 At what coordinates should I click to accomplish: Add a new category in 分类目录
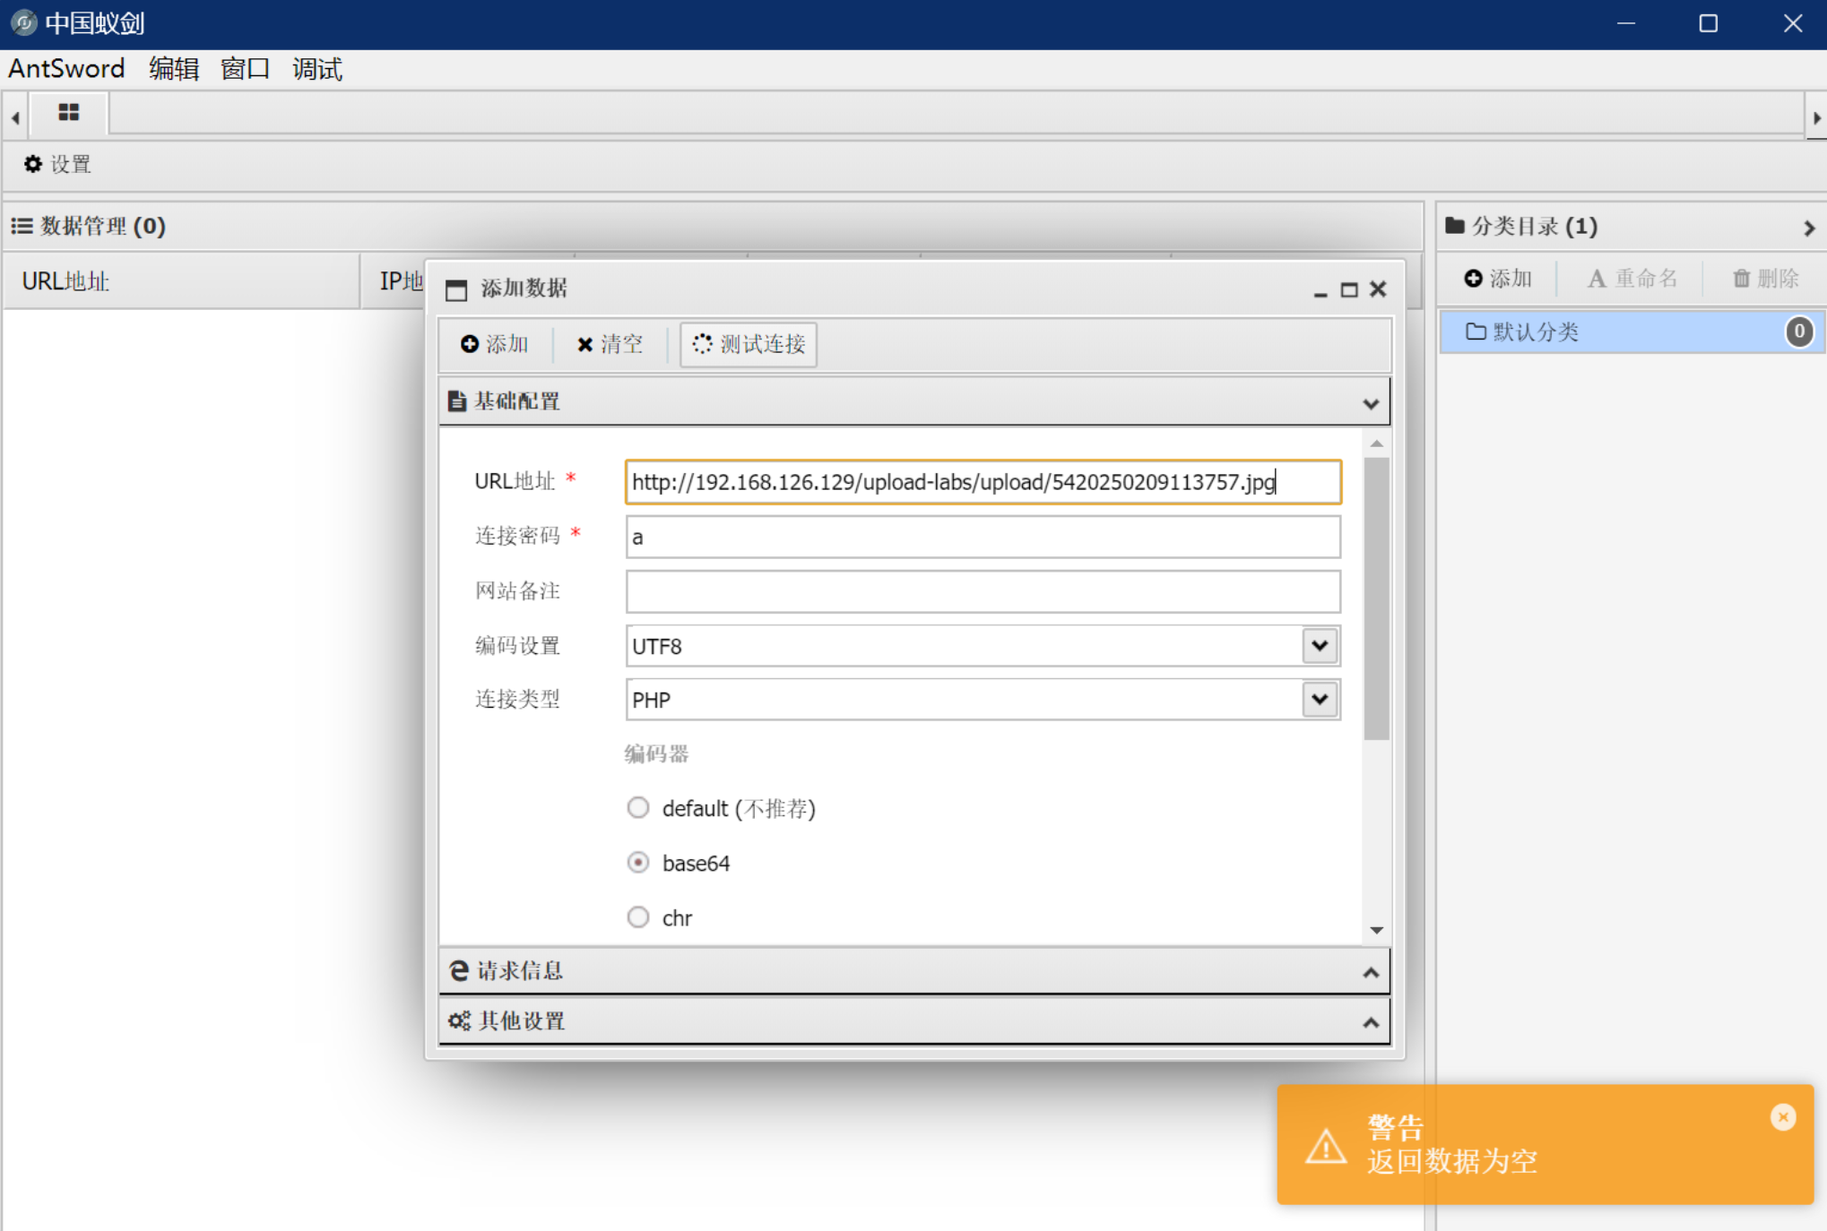(1497, 279)
